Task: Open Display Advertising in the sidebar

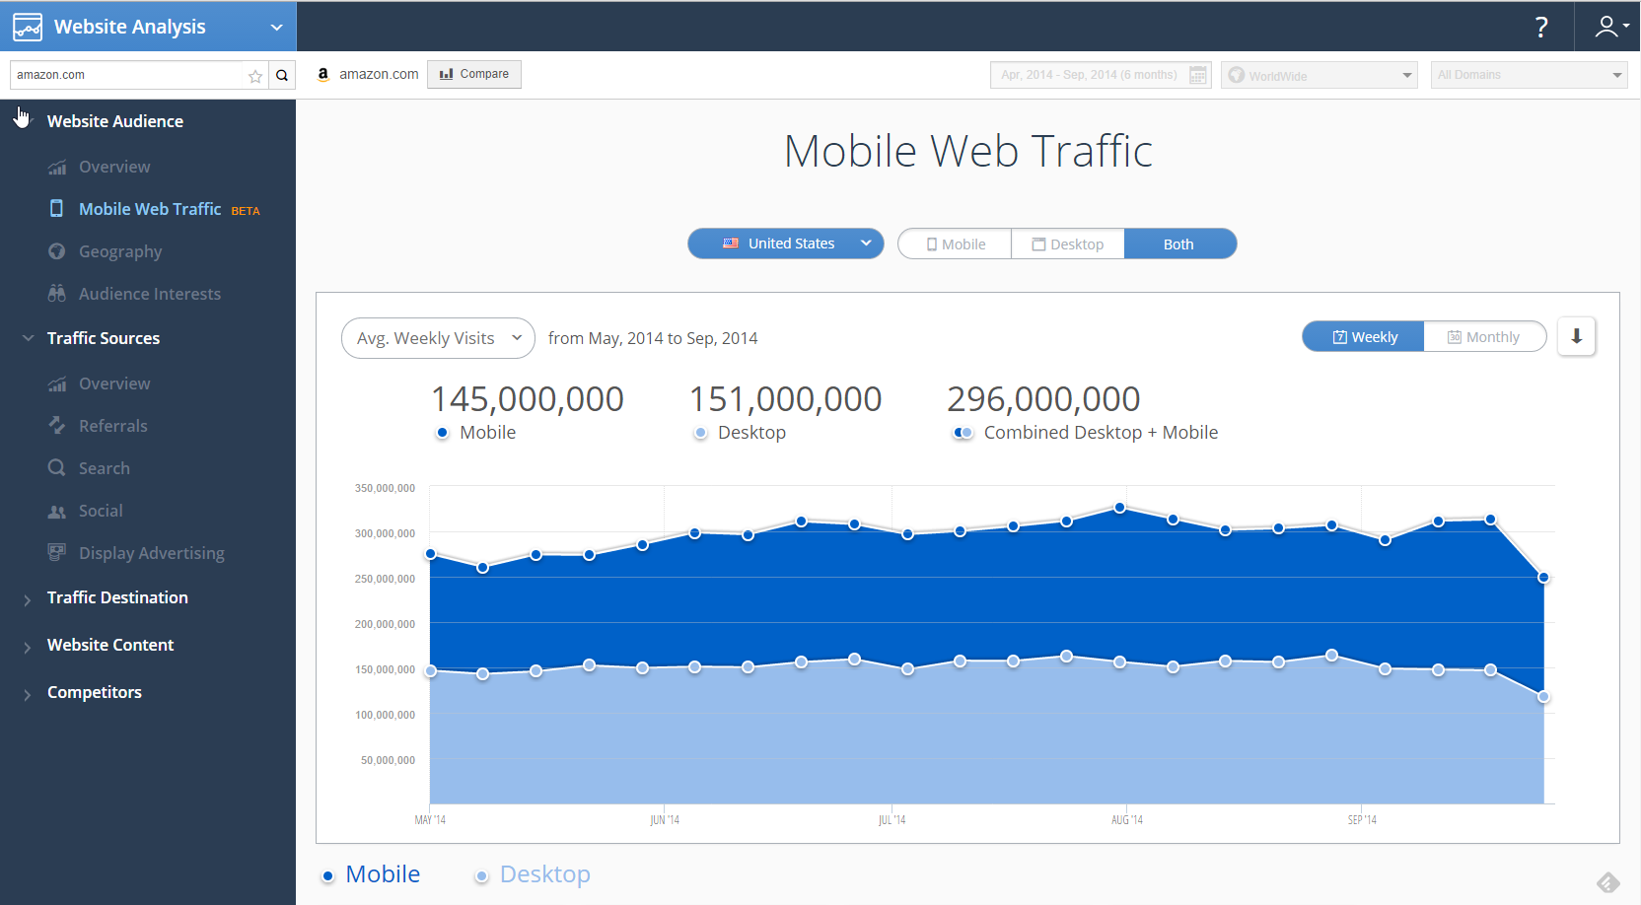Action: [x=151, y=553]
